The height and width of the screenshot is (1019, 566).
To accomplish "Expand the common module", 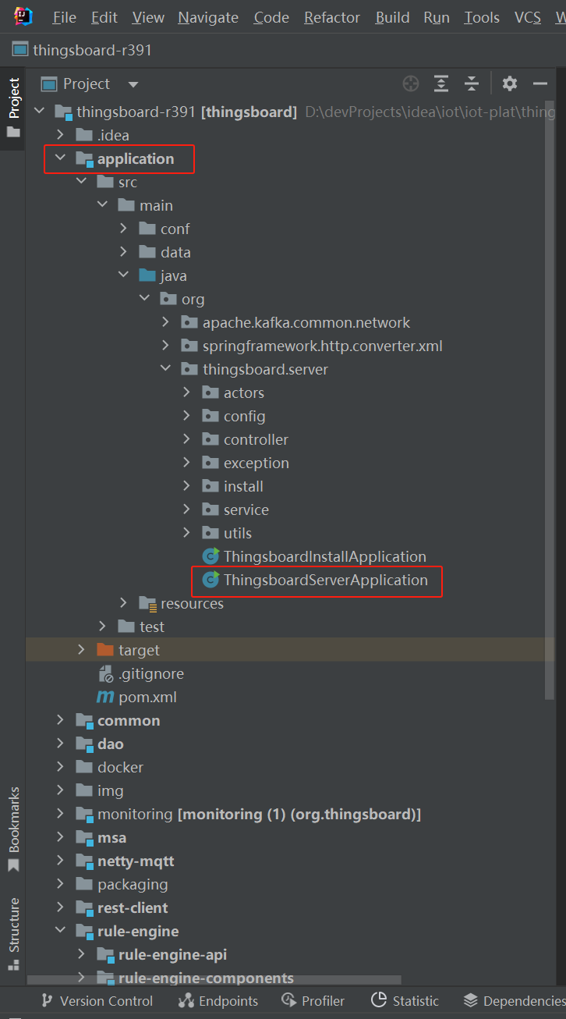I will coord(60,720).
